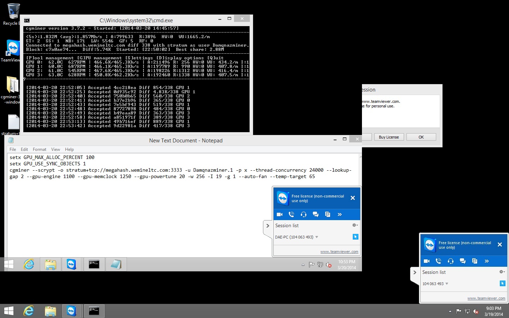This screenshot has height=318, width=509.
Task: Open the 9:03 PM clock on taskbar
Action: [493, 311]
